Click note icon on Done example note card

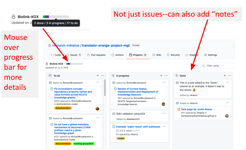pyautogui.click(x=177, y=83)
